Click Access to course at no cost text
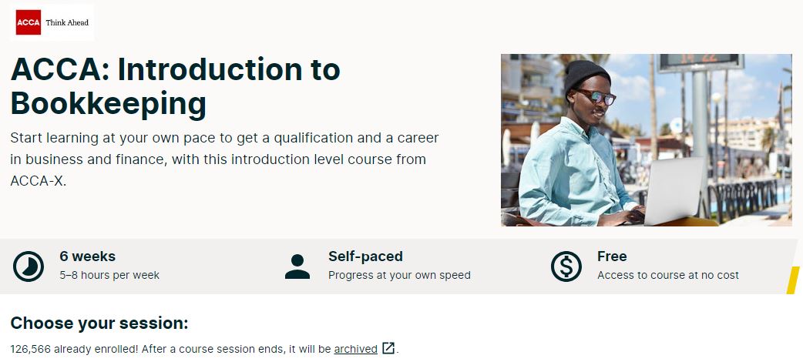Image resolution: width=803 pixels, height=362 pixels. (668, 276)
